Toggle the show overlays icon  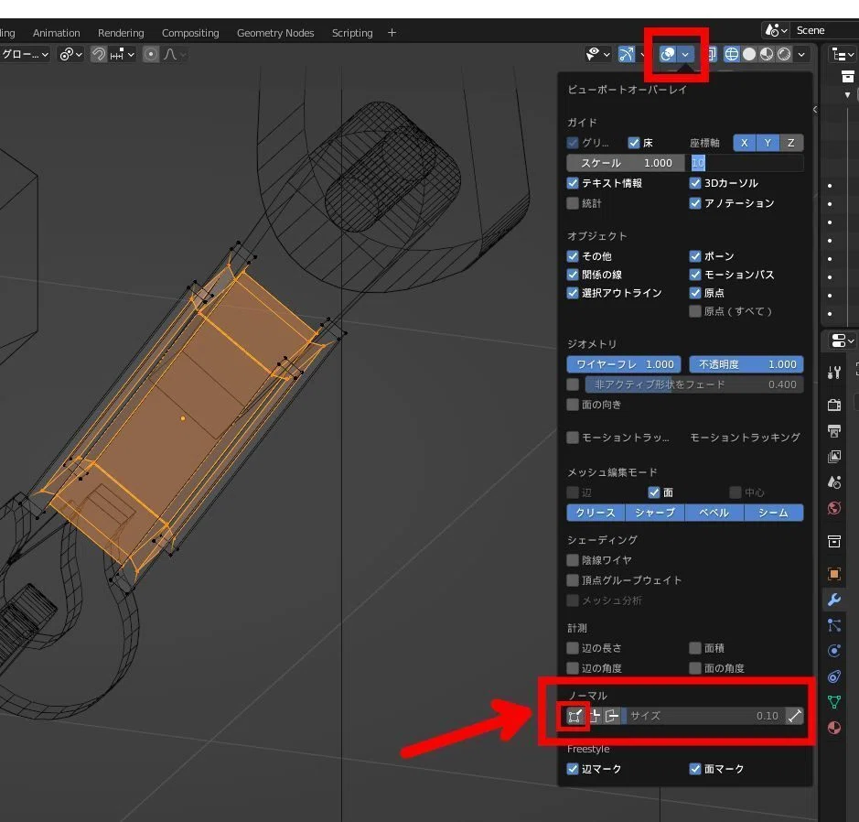(667, 54)
